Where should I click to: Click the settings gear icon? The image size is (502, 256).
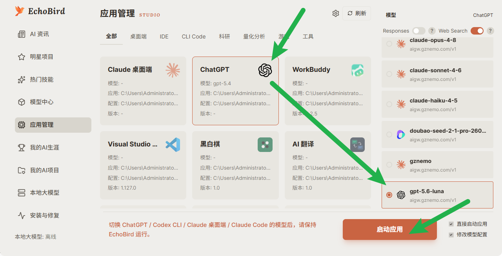pos(336,13)
